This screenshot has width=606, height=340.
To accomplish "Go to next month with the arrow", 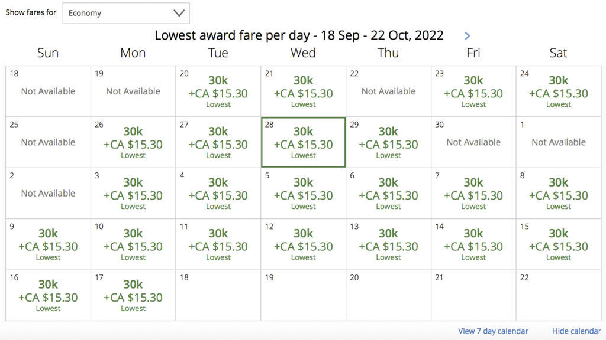I will [468, 36].
